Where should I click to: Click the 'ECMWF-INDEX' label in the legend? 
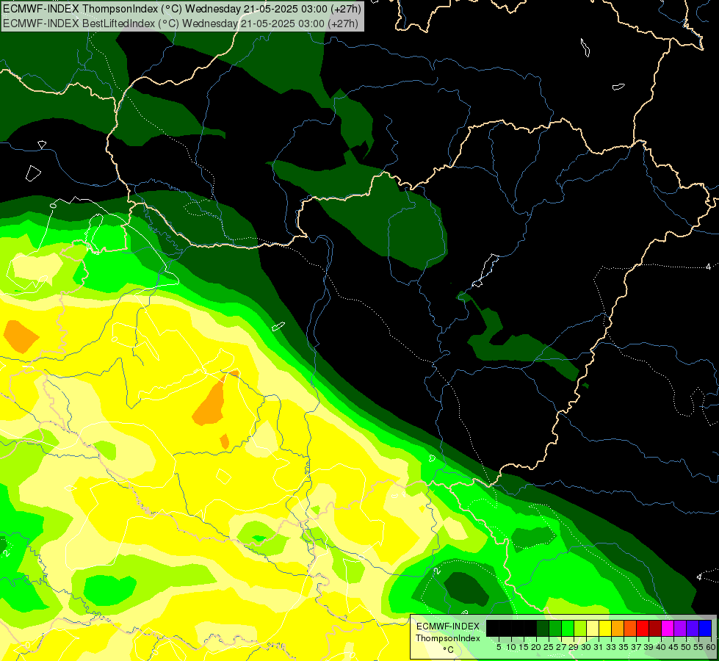click(448, 626)
